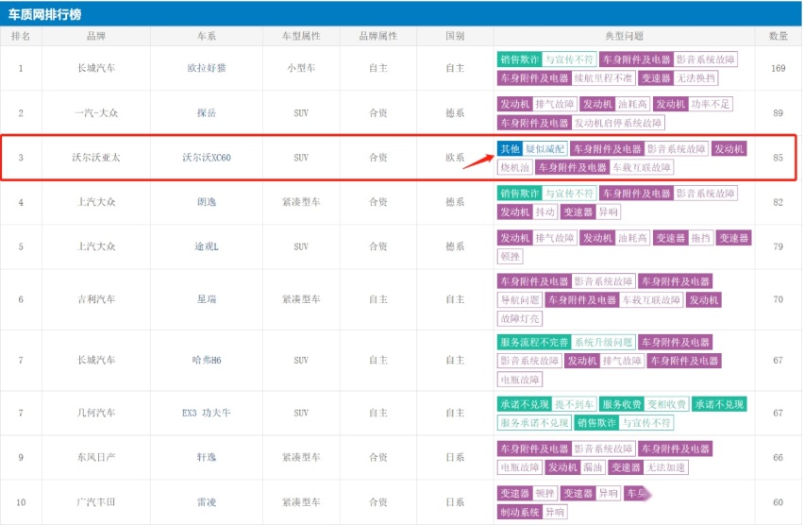Select the 一汽-大众 brand cell
The width and height of the screenshot is (804, 525).
[x=96, y=113]
